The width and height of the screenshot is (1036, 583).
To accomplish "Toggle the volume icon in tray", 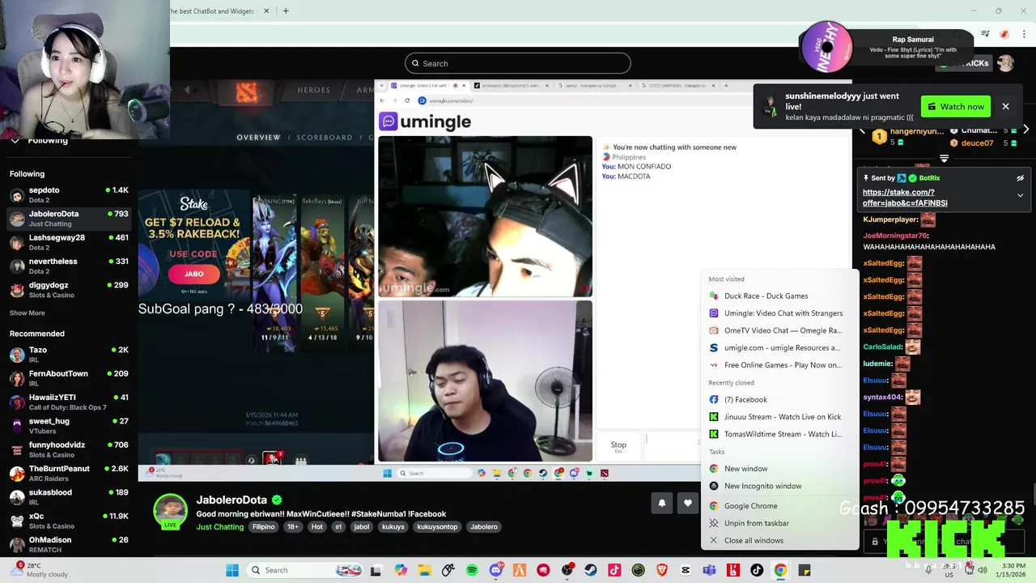I will (x=982, y=570).
